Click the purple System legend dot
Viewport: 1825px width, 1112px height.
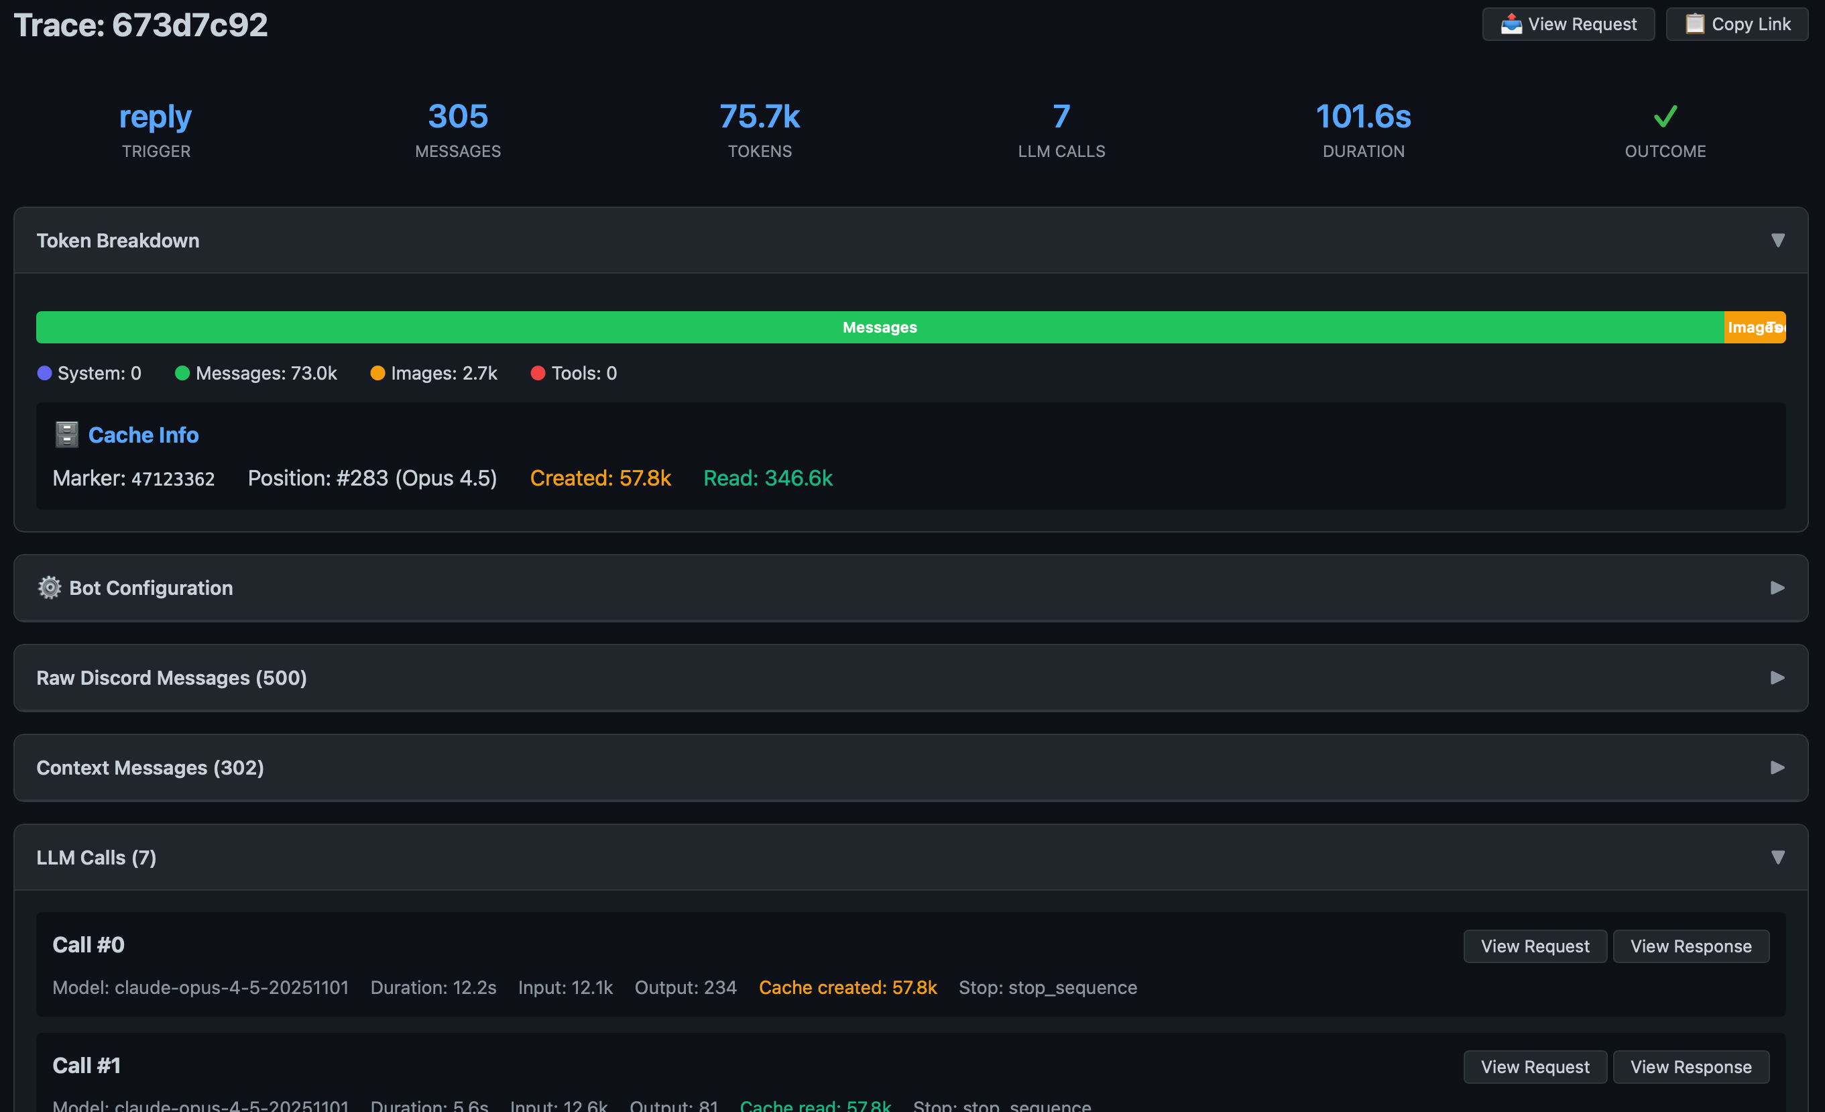point(44,374)
